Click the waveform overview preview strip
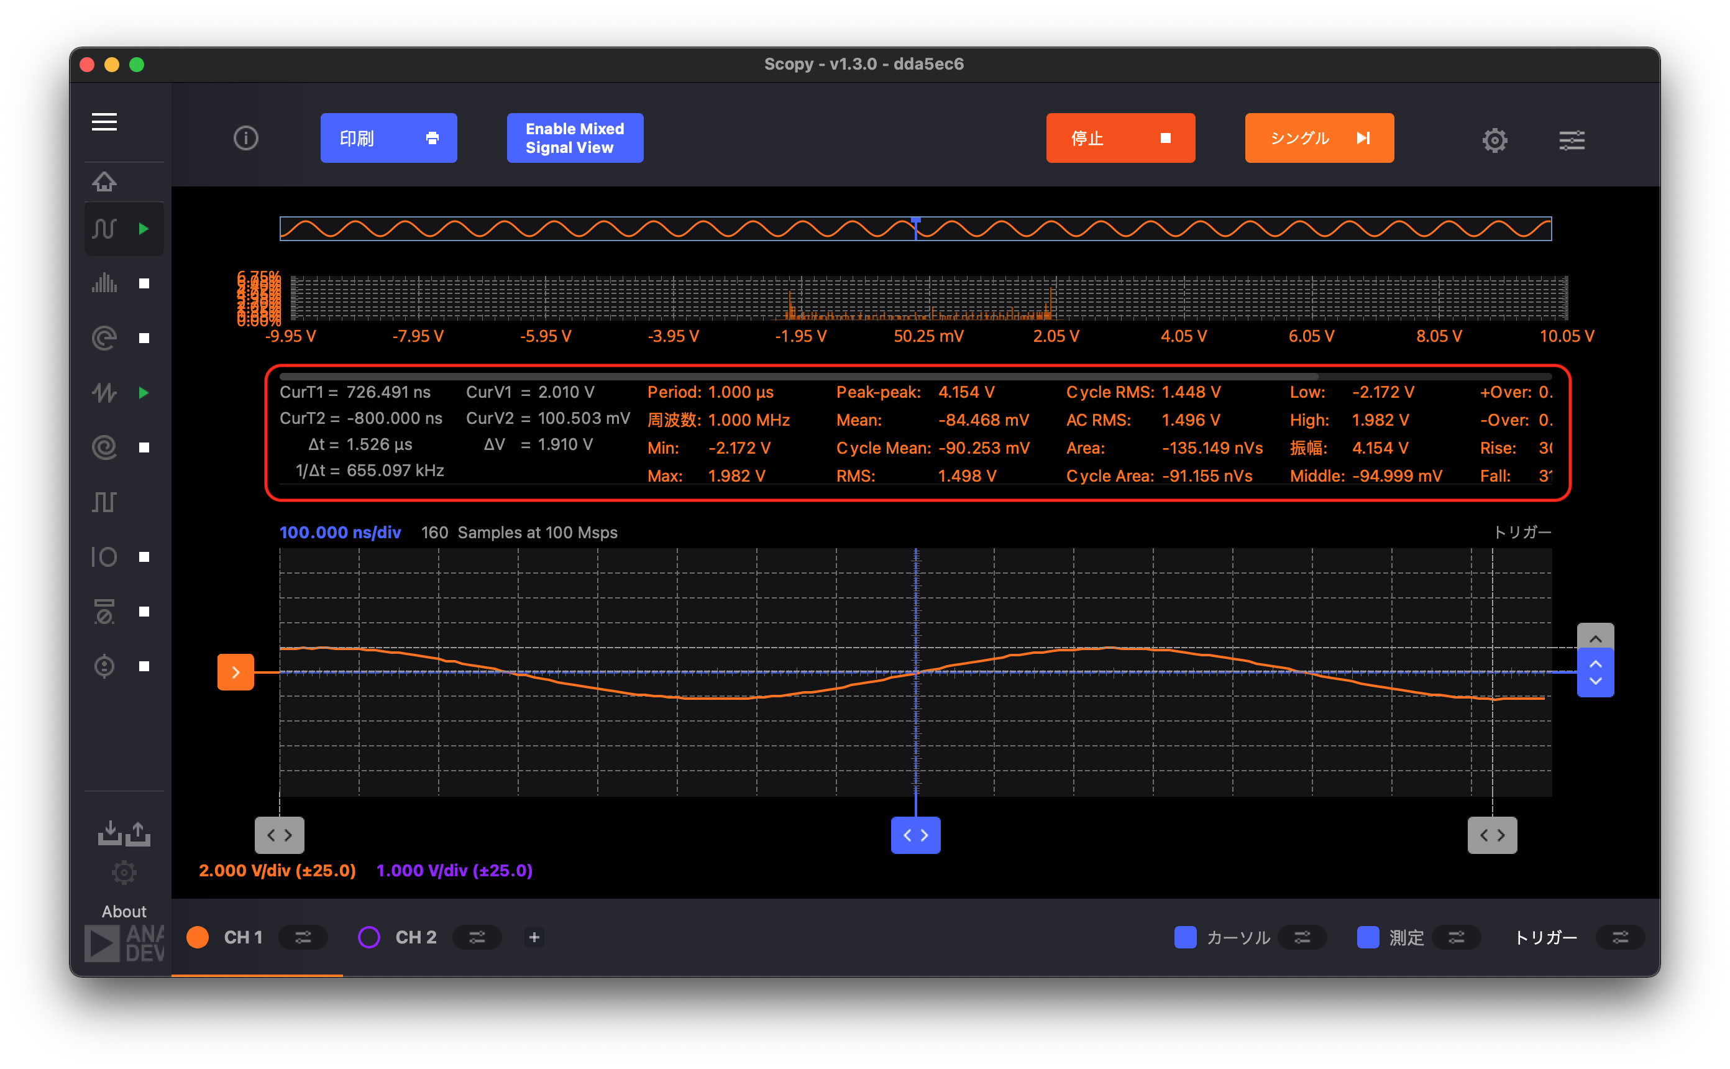 [915, 228]
